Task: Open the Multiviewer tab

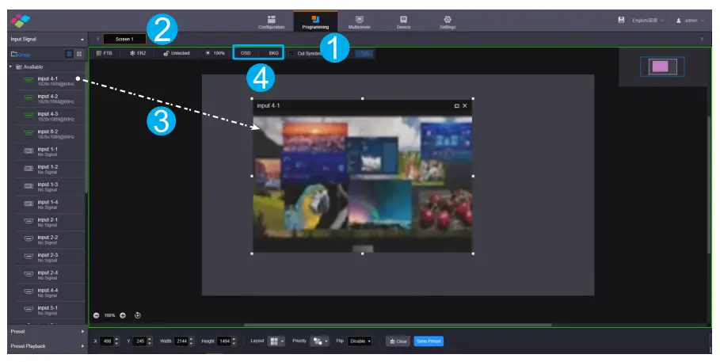Action: coord(360,22)
